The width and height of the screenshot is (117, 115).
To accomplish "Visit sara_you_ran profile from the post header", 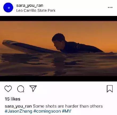I will click(x=30, y=6).
